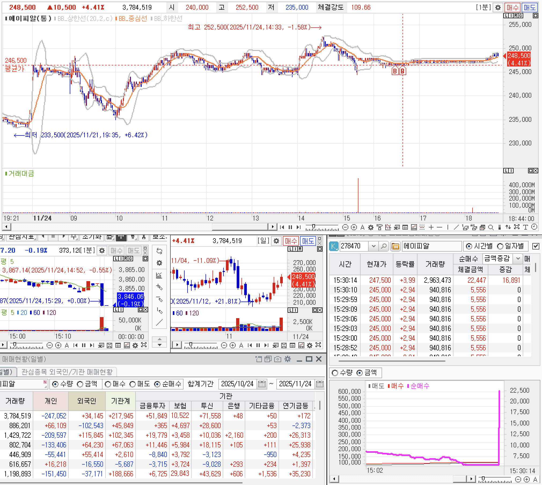
Task: Select the 일자별 radio button
Action: pyautogui.click(x=500, y=246)
